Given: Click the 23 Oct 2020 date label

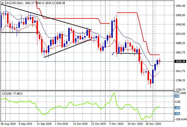Looking at the screenshot, I should pyautogui.click(x=99, y=124).
